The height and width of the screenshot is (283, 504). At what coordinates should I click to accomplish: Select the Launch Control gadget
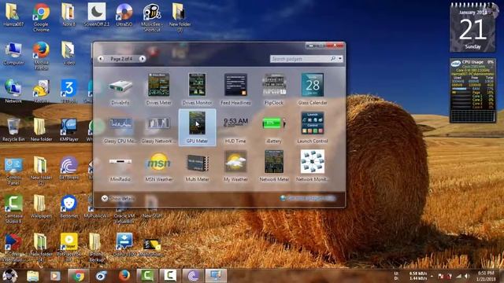coord(313,127)
